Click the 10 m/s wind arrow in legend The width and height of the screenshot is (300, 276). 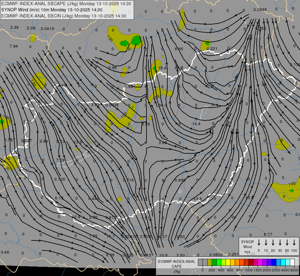pyautogui.click(x=266, y=243)
